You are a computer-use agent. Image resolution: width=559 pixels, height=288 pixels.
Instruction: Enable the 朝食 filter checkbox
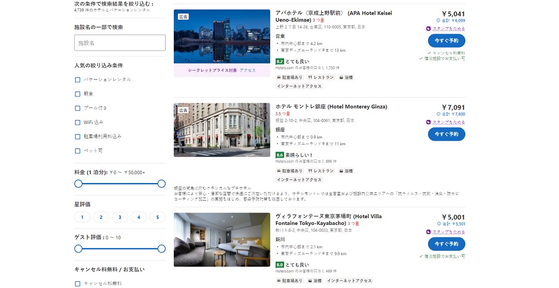coord(78,94)
